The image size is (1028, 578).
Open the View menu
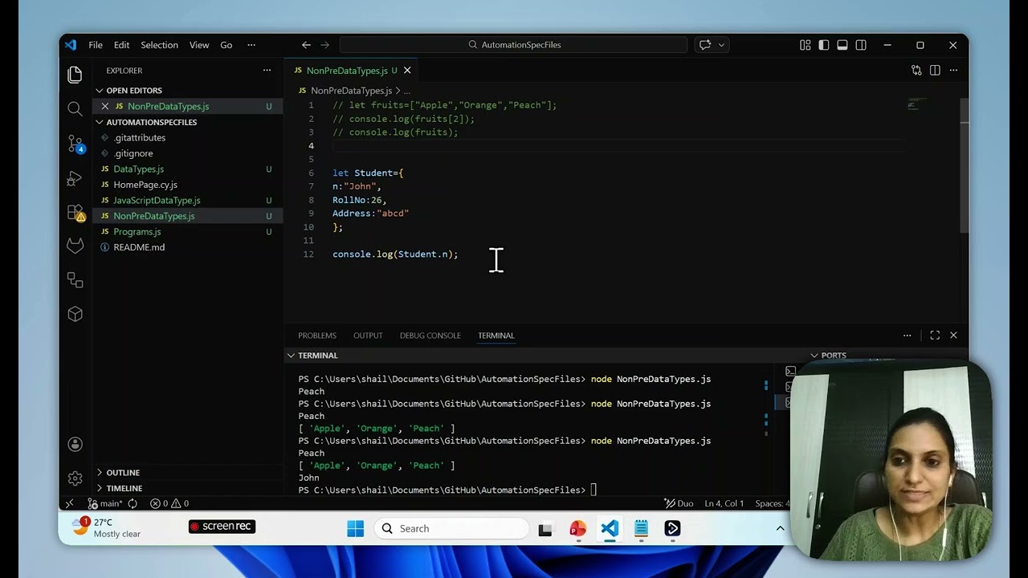(x=199, y=45)
